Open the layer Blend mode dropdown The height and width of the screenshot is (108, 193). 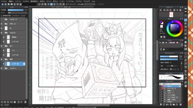[x=17, y=13]
